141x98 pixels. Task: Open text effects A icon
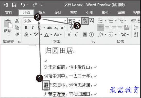(x=26, y=35)
